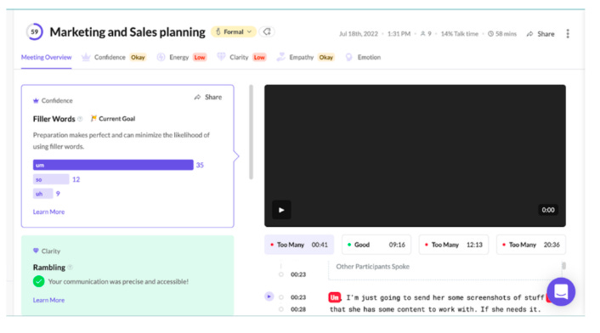Open Learn More in Filler Words card
The width and height of the screenshot is (600, 333).
[48, 212]
